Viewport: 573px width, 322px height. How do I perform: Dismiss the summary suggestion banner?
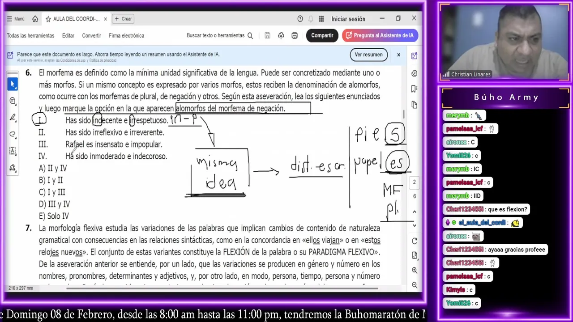[398, 55]
